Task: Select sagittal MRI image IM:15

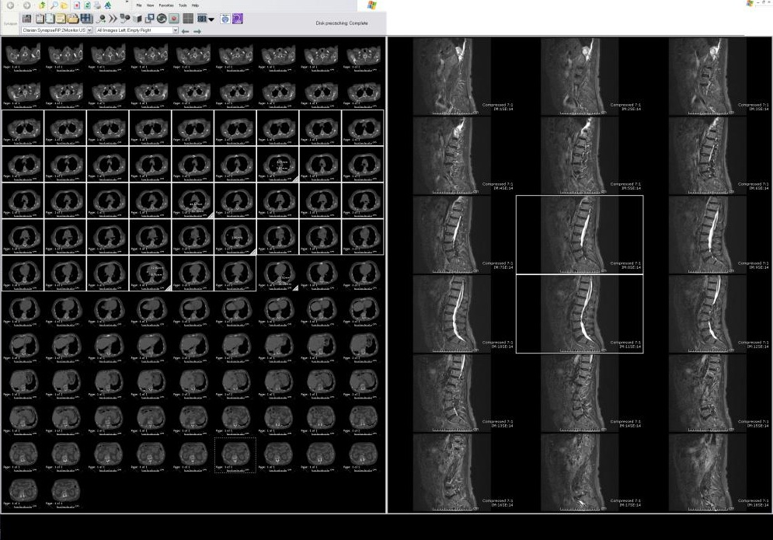Action: coord(708,393)
